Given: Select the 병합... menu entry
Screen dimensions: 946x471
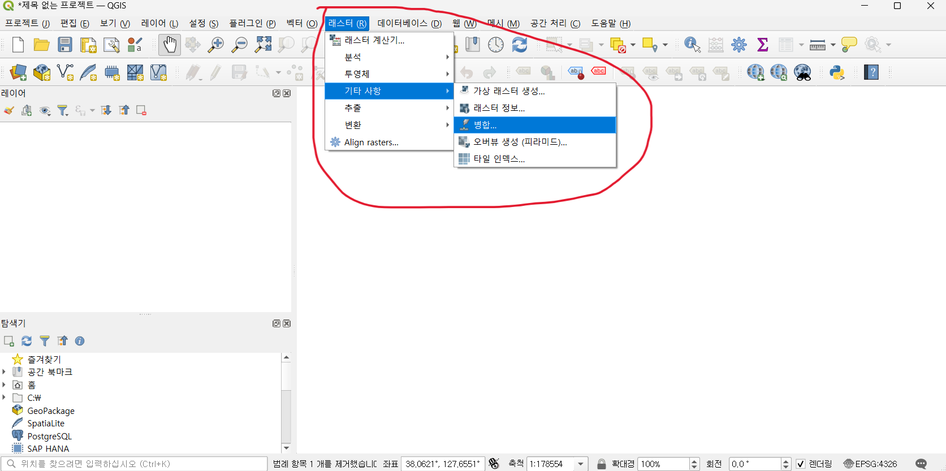Looking at the screenshot, I should click(x=535, y=125).
